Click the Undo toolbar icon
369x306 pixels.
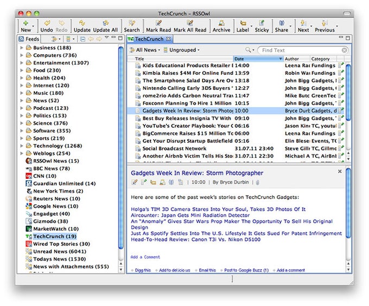(x=47, y=23)
